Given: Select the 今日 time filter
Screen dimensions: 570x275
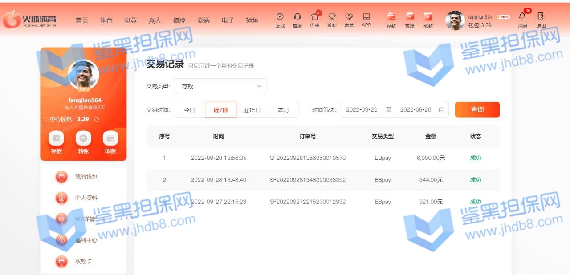Looking at the screenshot, I should [x=190, y=110].
